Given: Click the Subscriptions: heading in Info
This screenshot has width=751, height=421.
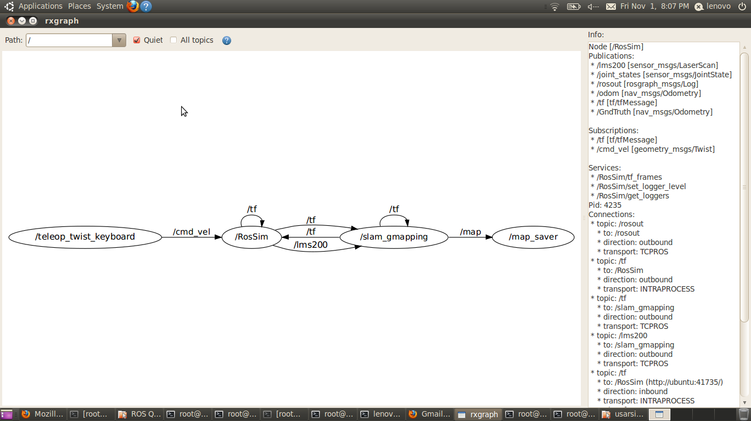Looking at the screenshot, I should tap(613, 130).
